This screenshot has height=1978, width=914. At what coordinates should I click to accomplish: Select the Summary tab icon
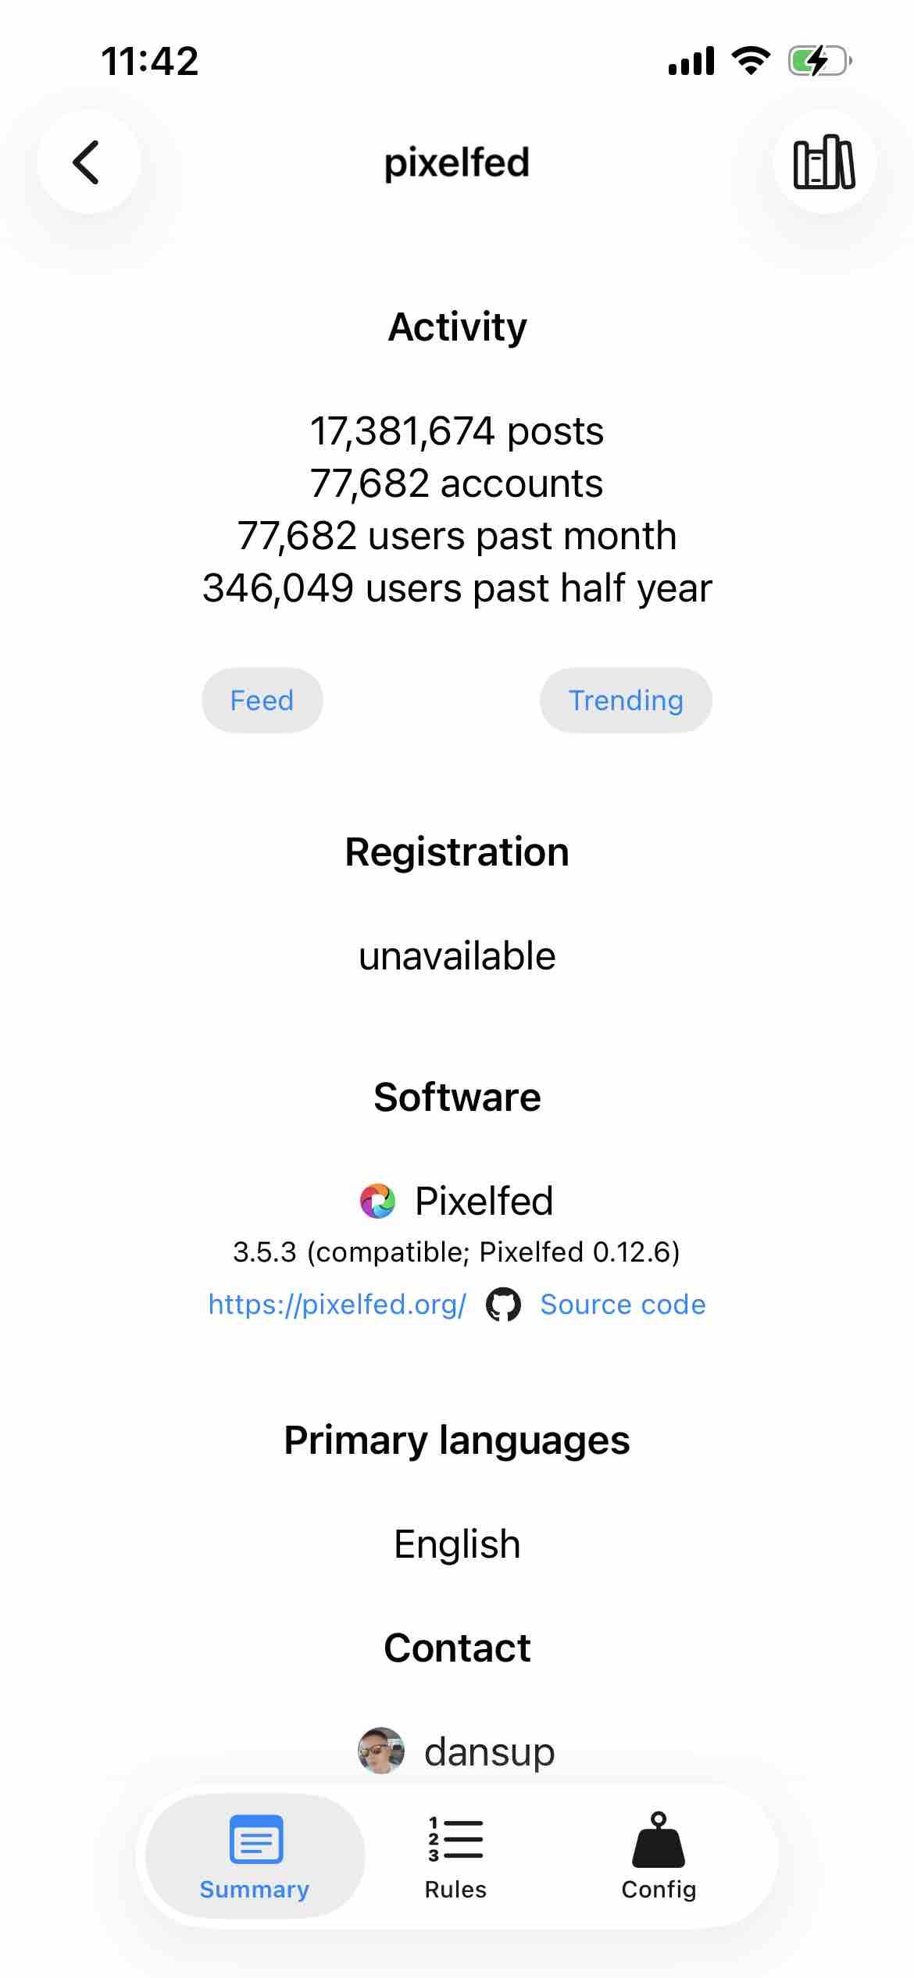pyautogui.click(x=255, y=1839)
